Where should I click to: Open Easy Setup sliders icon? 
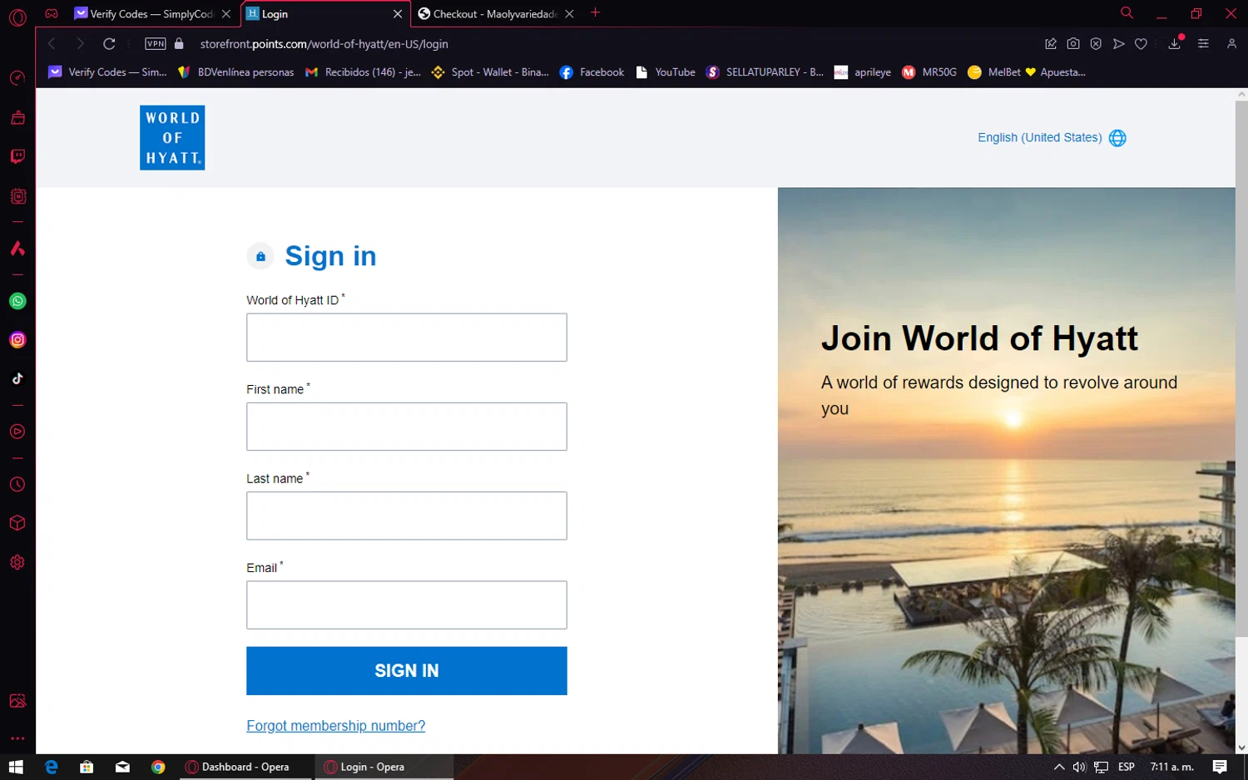tap(1203, 43)
